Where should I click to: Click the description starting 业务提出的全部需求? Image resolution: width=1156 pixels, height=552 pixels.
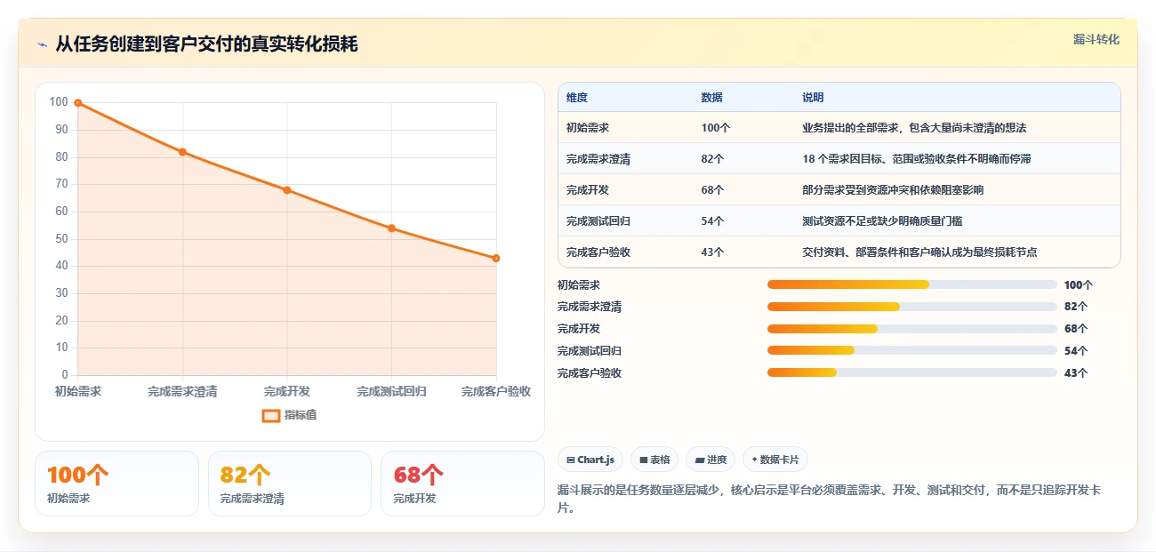click(914, 128)
